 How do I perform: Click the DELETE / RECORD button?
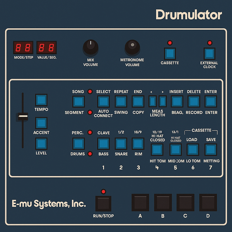click(194, 101)
